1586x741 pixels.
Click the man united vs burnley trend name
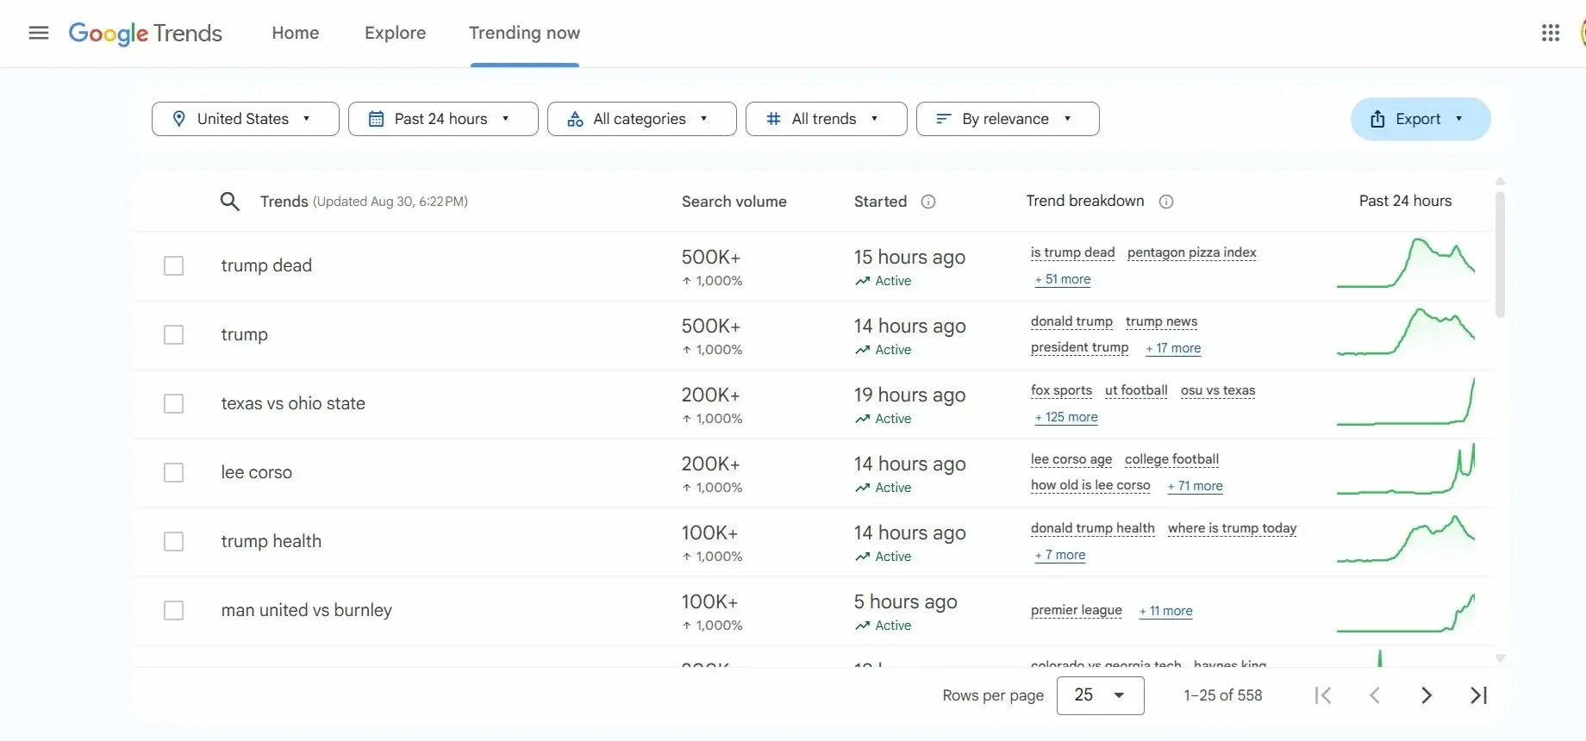[307, 610]
